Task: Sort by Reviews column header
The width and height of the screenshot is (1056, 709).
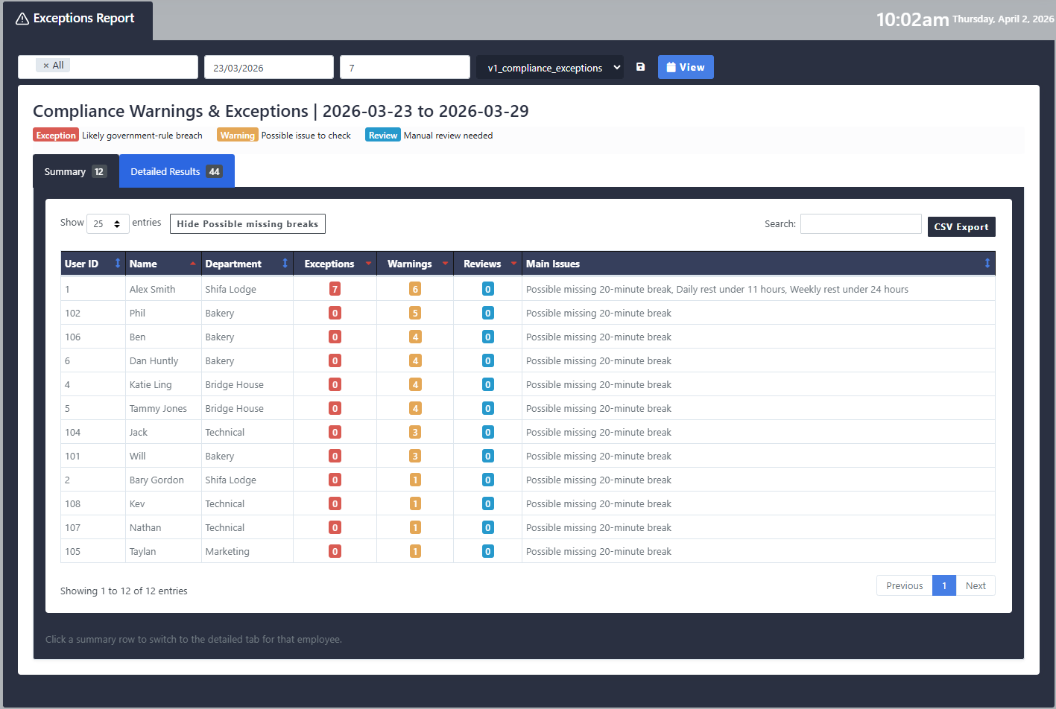Action: coord(487,264)
